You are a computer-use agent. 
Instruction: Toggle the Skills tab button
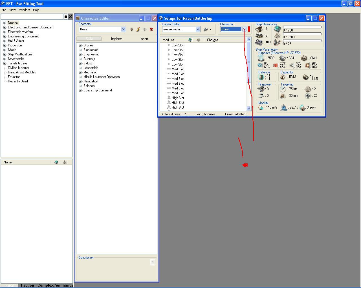[89, 39]
